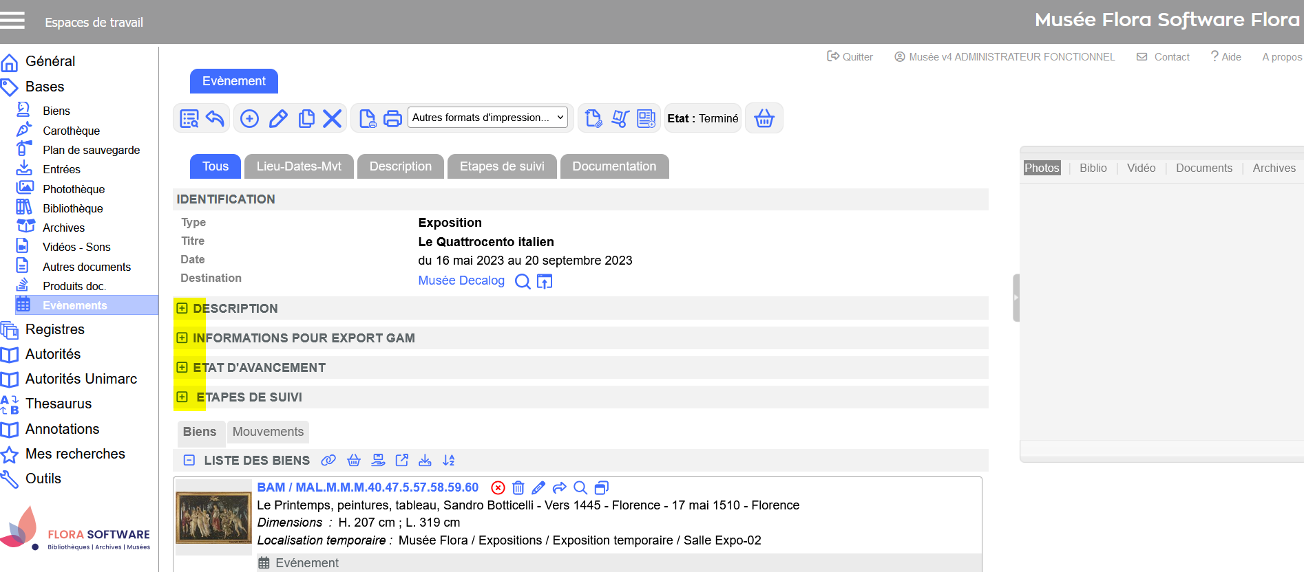The height and width of the screenshot is (572, 1304).
Task: Click the basket icon next to Etat
Action: point(764,118)
